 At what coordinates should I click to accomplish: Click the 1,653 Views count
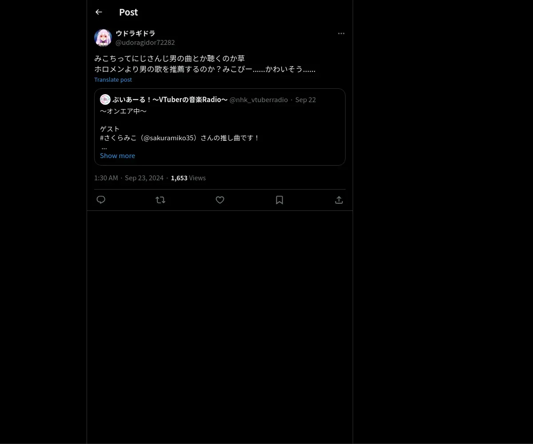click(188, 178)
